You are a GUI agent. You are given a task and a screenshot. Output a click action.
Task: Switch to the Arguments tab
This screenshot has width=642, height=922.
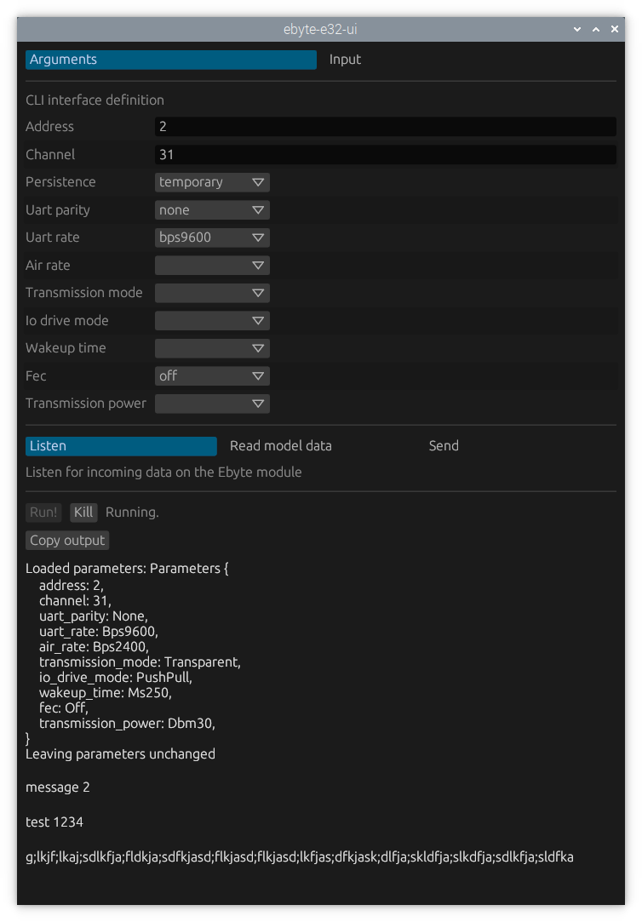170,60
